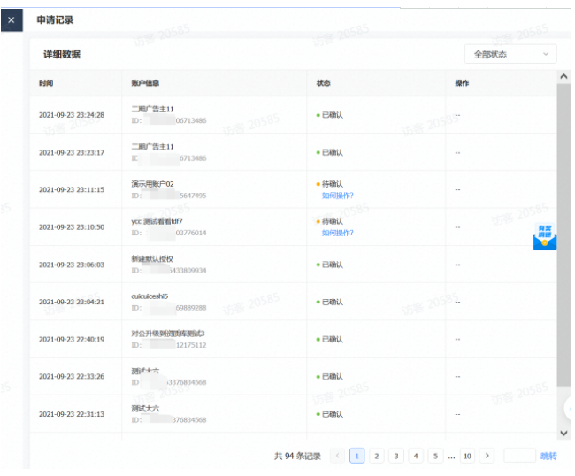The width and height of the screenshot is (575, 476).
Task: Click the 申请记录 panel title
Action: (55, 19)
